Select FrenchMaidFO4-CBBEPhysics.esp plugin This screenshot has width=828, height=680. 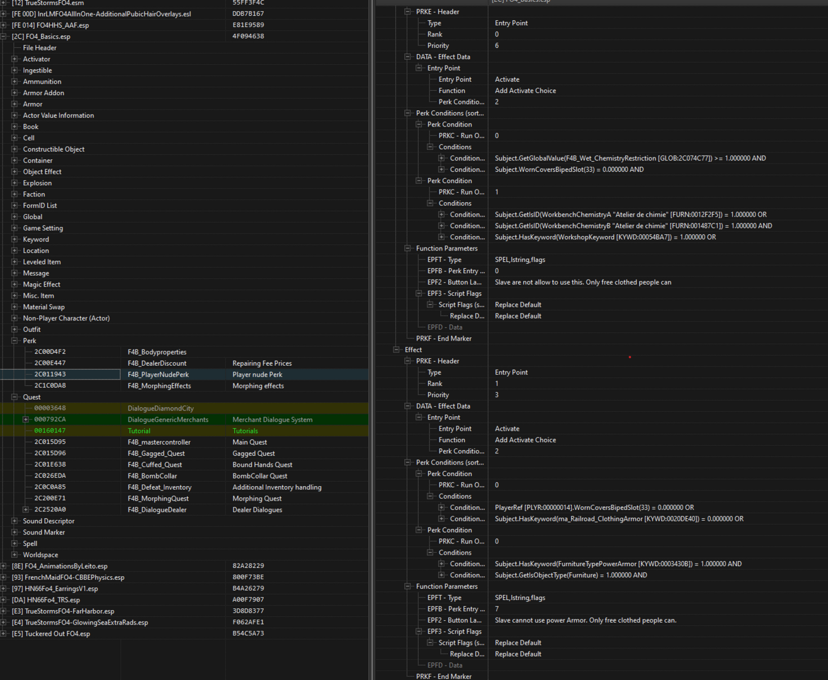click(x=68, y=577)
